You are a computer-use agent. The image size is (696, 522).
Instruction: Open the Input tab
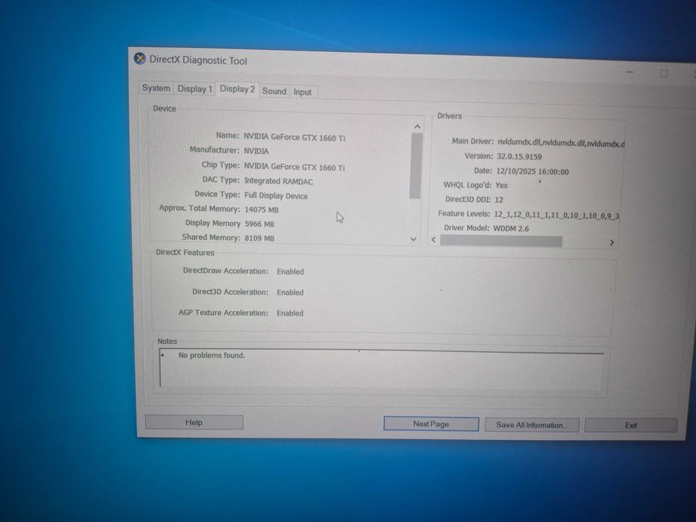[x=303, y=92]
